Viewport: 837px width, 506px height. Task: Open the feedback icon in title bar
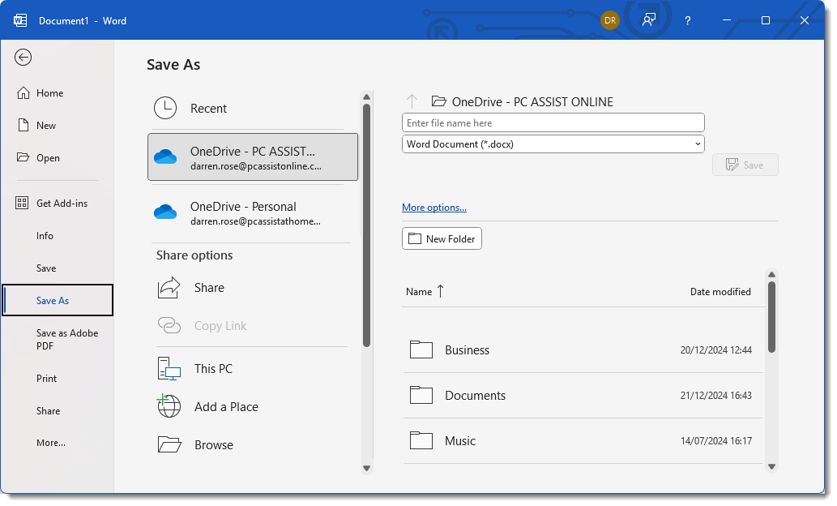point(649,20)
